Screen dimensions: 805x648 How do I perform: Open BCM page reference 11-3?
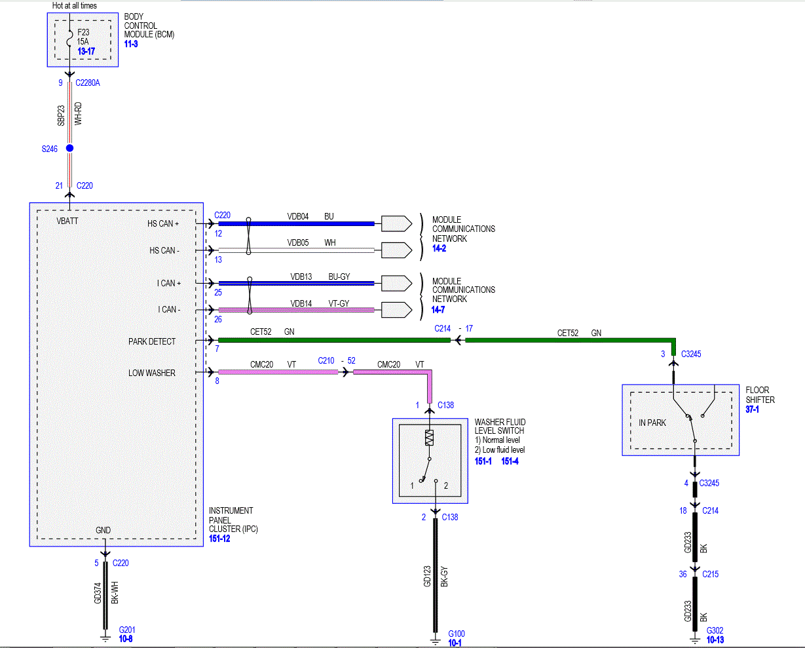coord(131,44)
